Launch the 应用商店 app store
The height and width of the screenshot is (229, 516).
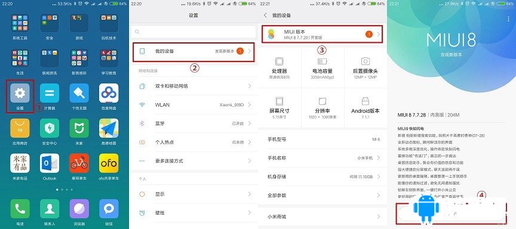coord(20,128)
